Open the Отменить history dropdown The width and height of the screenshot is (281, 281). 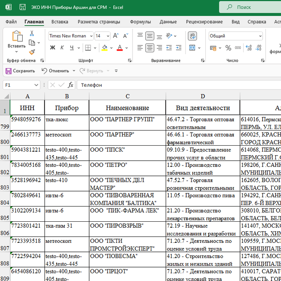(x=74, y=71)
